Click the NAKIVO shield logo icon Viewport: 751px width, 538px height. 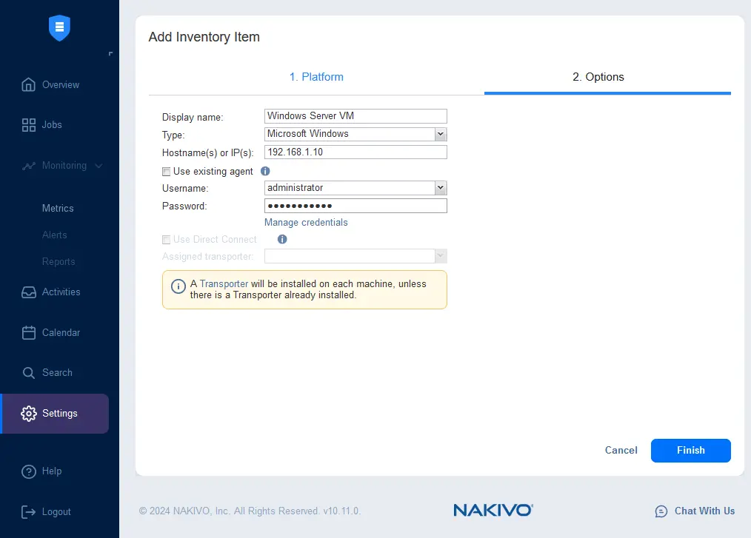(x=59, y=28)
